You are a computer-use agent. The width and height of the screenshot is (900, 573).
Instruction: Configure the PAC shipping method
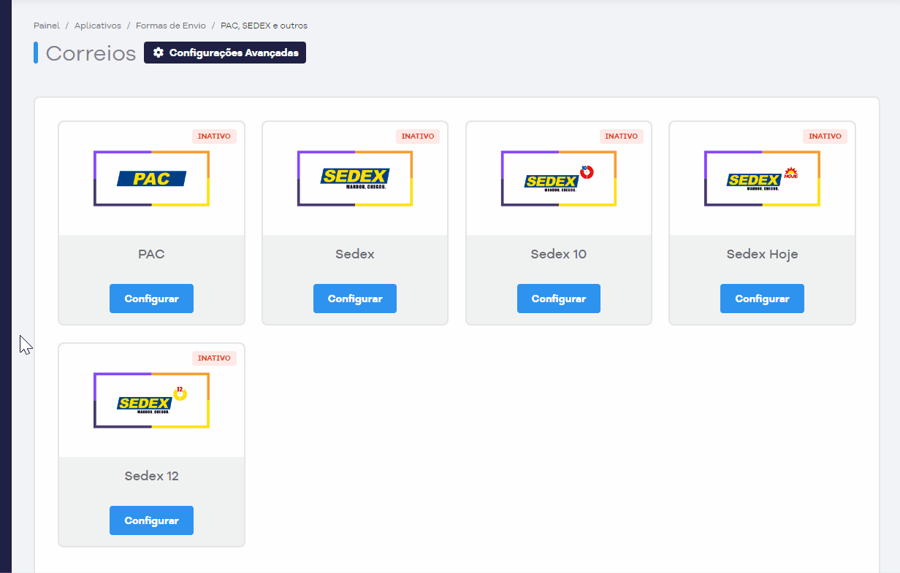(x=151, y=299)
